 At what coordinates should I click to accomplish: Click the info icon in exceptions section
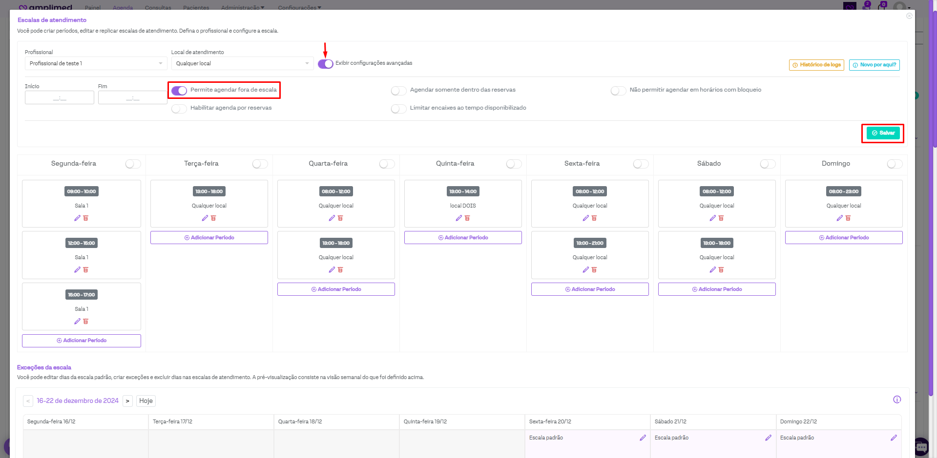[897, 400]
